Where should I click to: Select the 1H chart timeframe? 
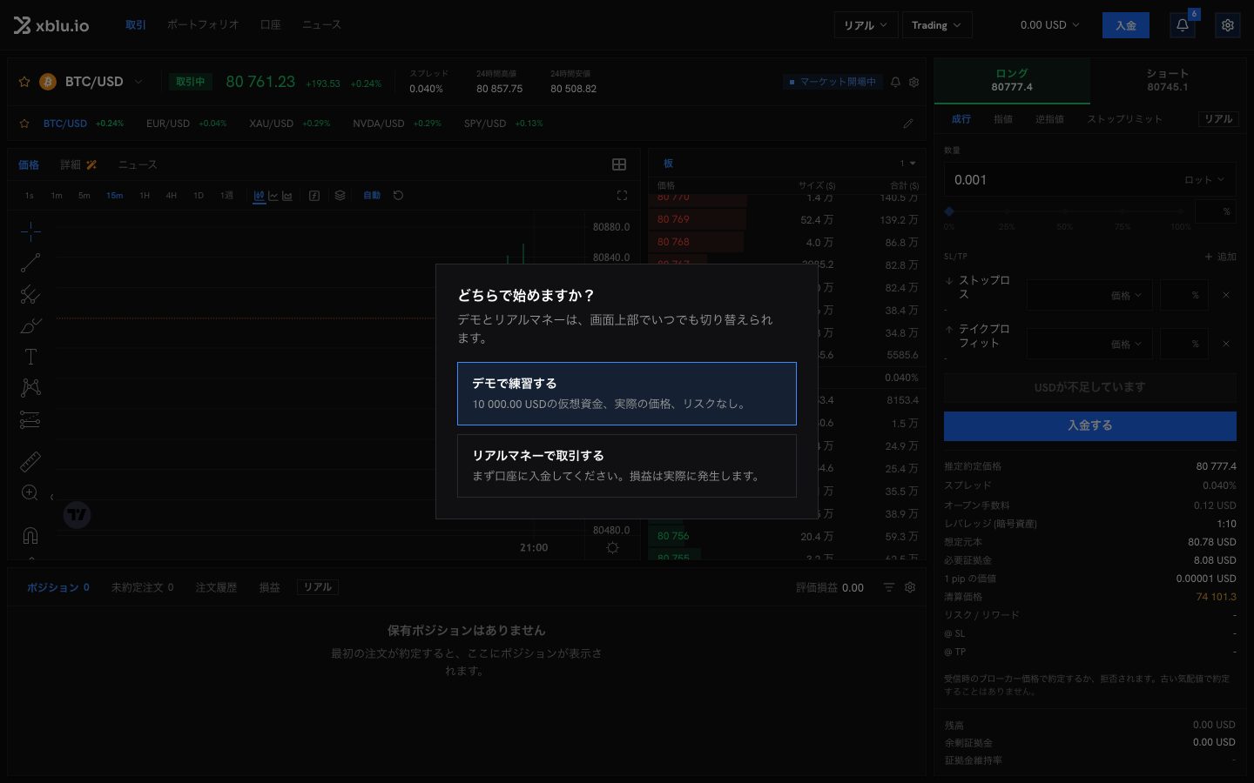coord(145,196)
